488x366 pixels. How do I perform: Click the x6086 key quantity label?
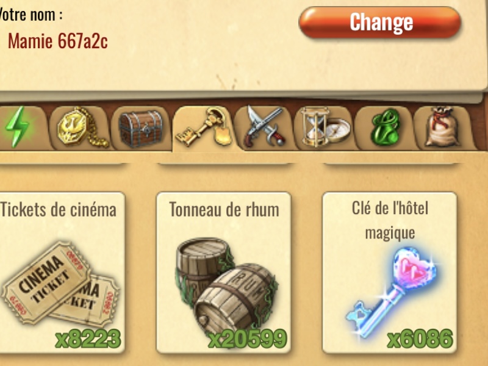click(420, 339)
